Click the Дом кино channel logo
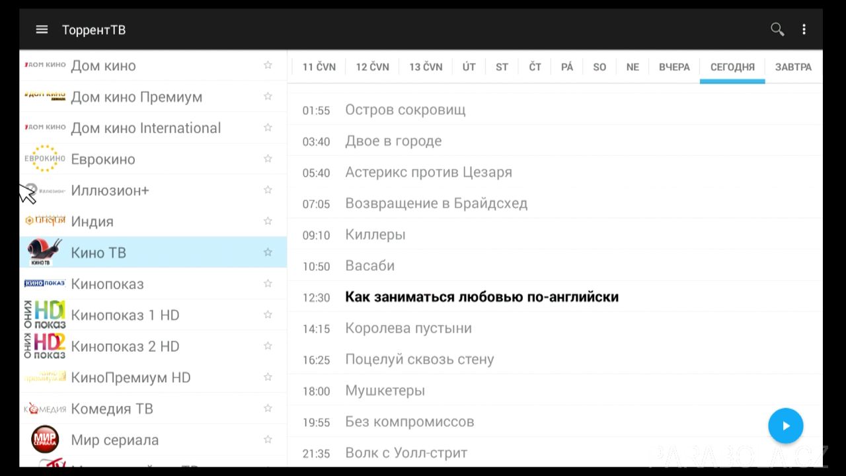The width and height of the screenshot is (846, 476). pyautogui.click(x=45, y=65)
